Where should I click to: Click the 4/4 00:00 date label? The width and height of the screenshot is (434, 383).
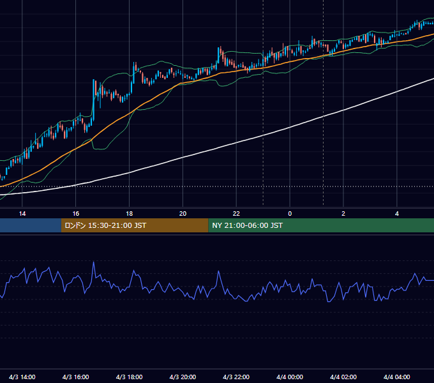coord(290,377)
